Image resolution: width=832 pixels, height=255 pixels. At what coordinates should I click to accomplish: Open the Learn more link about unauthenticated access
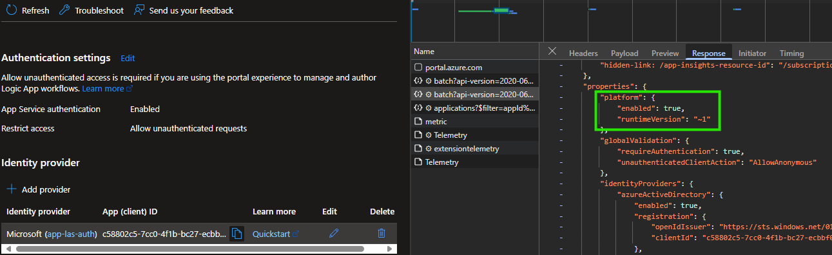(107, 88)
